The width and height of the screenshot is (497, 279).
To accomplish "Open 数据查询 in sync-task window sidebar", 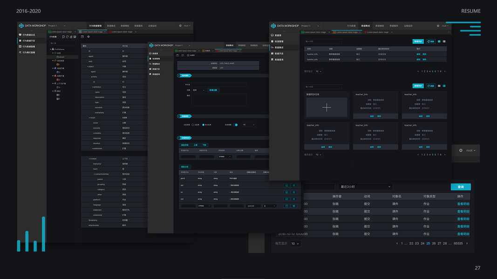I will tap(277, 60).
